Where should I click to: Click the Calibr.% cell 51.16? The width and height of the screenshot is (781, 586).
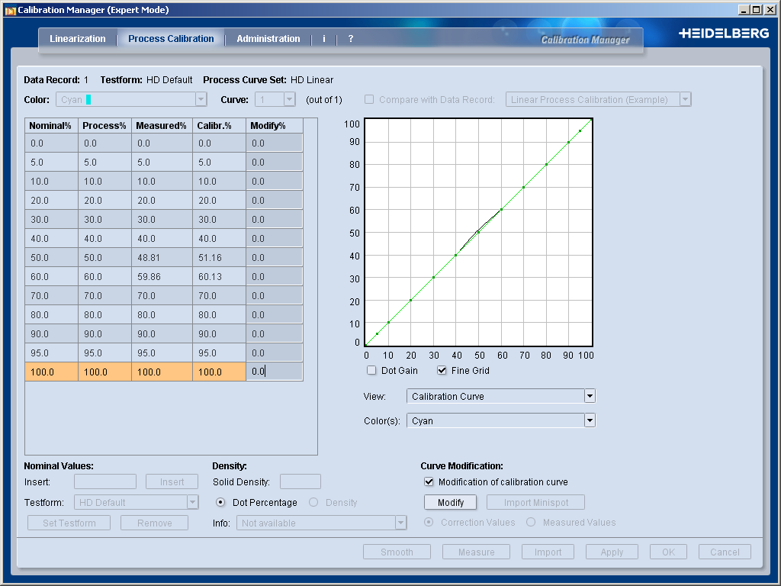[219, 258]
